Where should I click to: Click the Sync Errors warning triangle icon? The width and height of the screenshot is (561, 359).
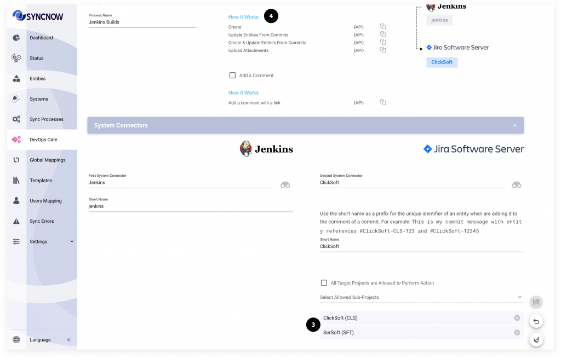click(x=16, y=221)
